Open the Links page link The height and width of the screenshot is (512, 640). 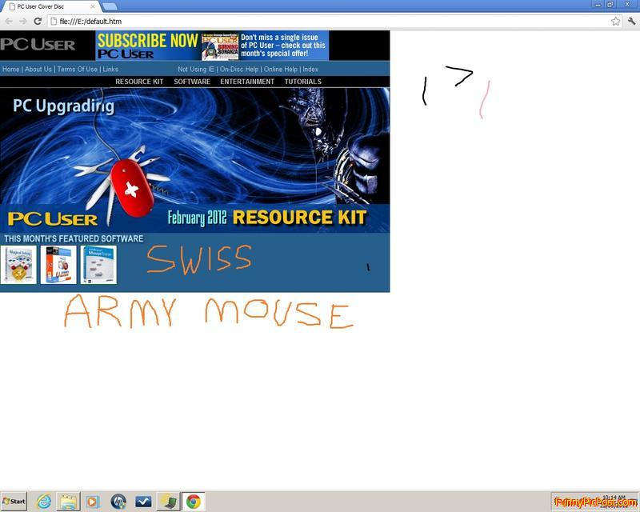click(x=110, y=69)
